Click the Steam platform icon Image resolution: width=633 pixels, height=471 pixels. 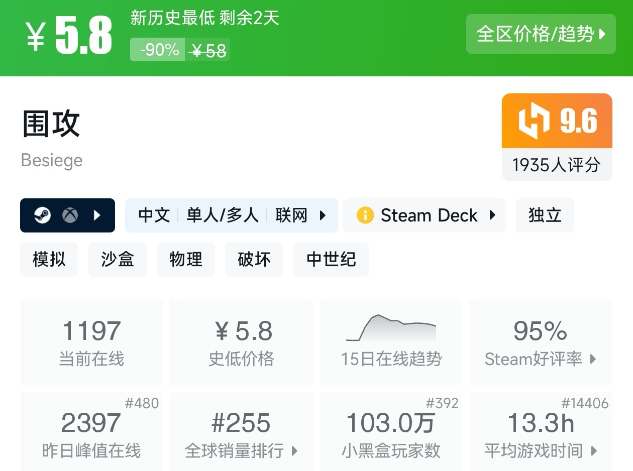42,215
